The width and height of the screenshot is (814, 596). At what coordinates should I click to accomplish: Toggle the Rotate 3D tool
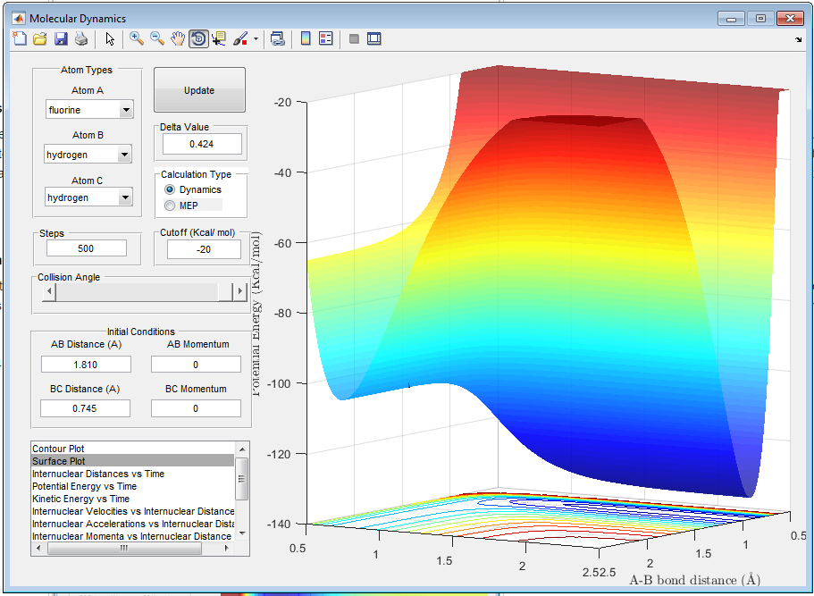[x=198, y=38]
